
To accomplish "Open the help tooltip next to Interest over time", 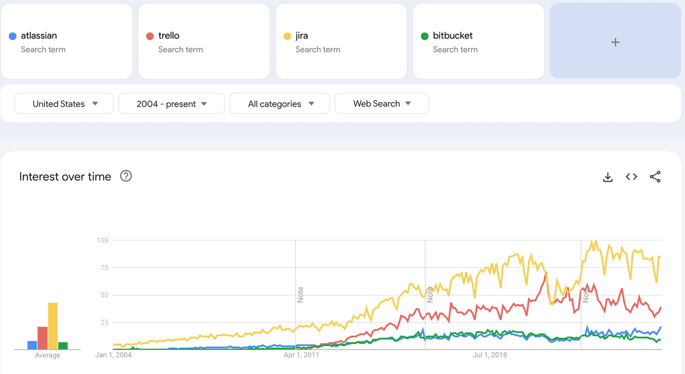I will (x=126, y=176).
